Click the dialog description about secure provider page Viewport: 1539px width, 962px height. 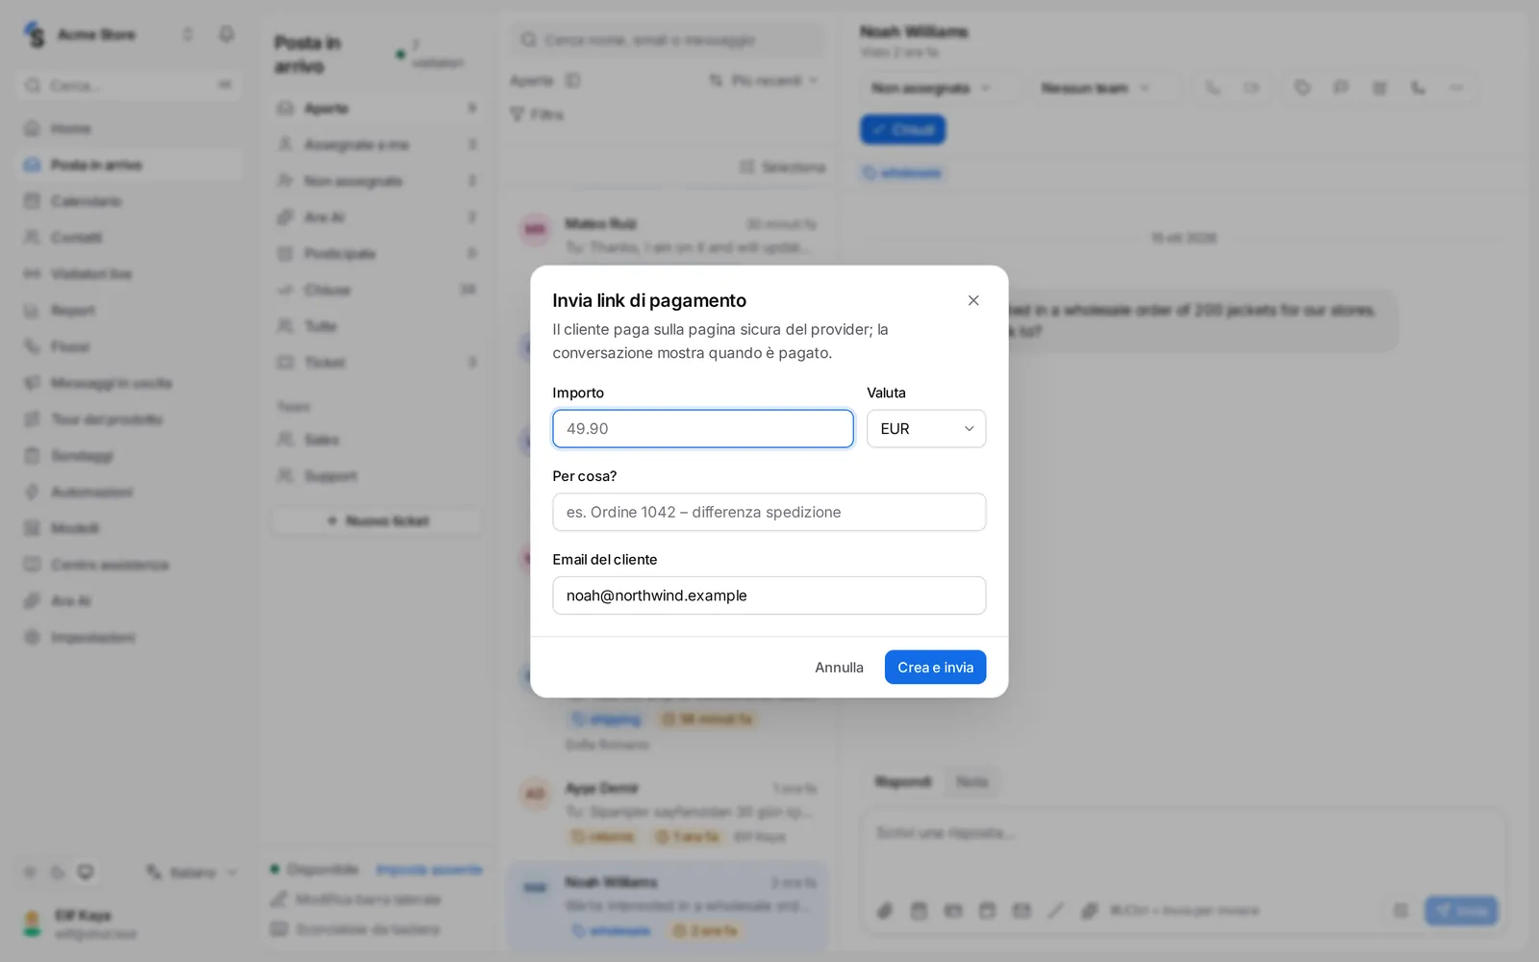[x=720, y=342]
